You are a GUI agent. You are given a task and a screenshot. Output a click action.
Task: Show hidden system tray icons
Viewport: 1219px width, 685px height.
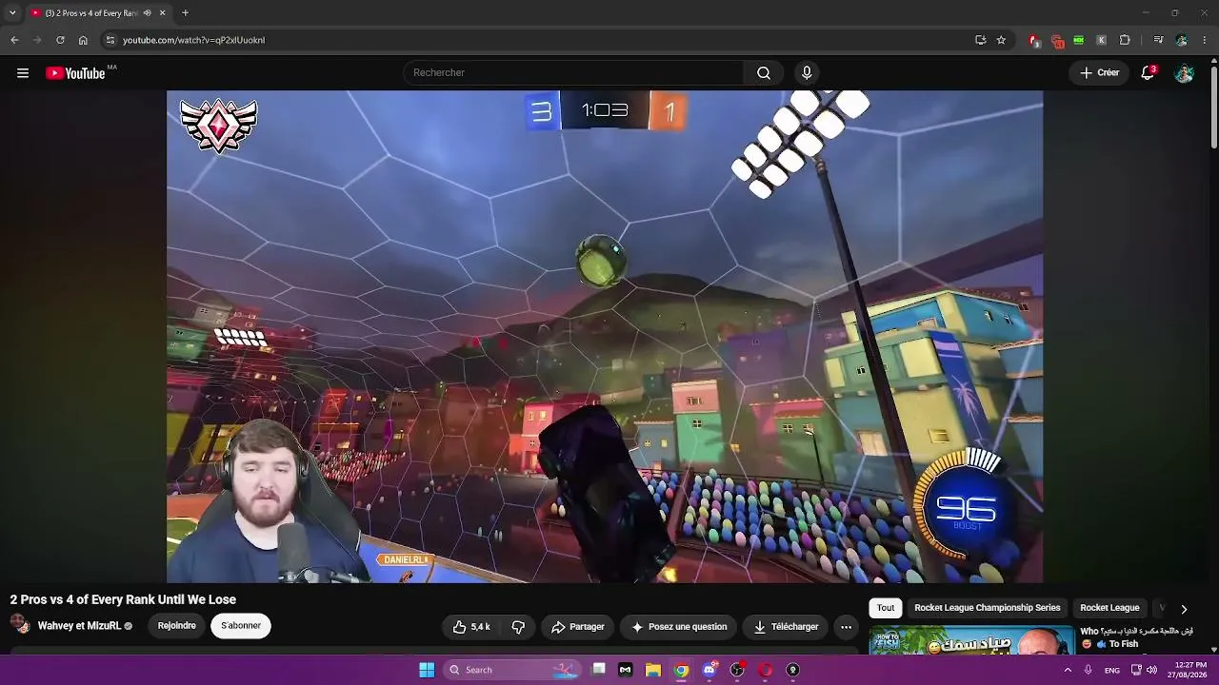1067,670
